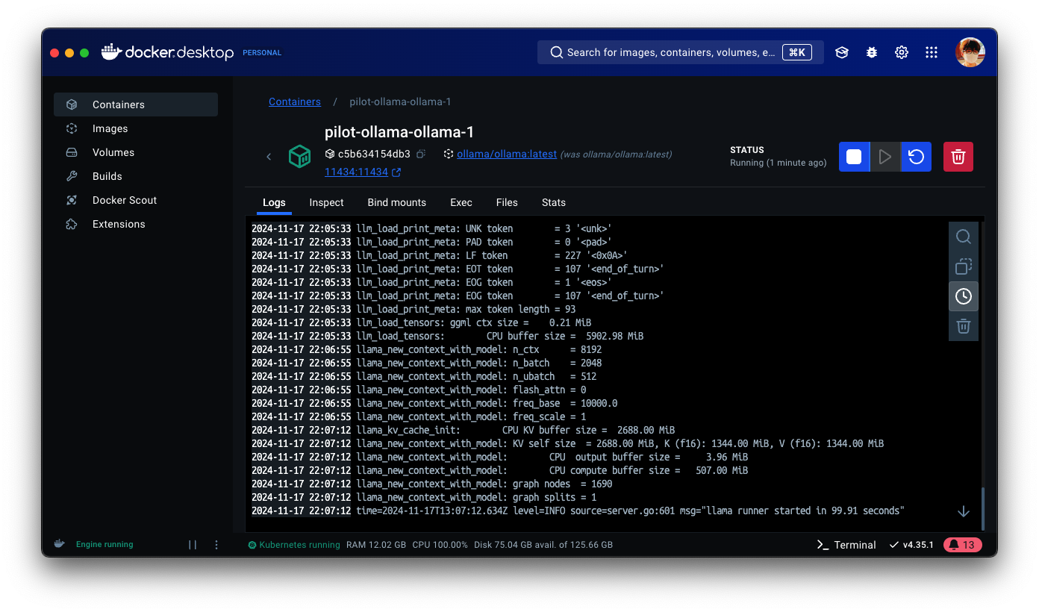
Task: Select the 'max token length = 93' log line
Action: 414,309
